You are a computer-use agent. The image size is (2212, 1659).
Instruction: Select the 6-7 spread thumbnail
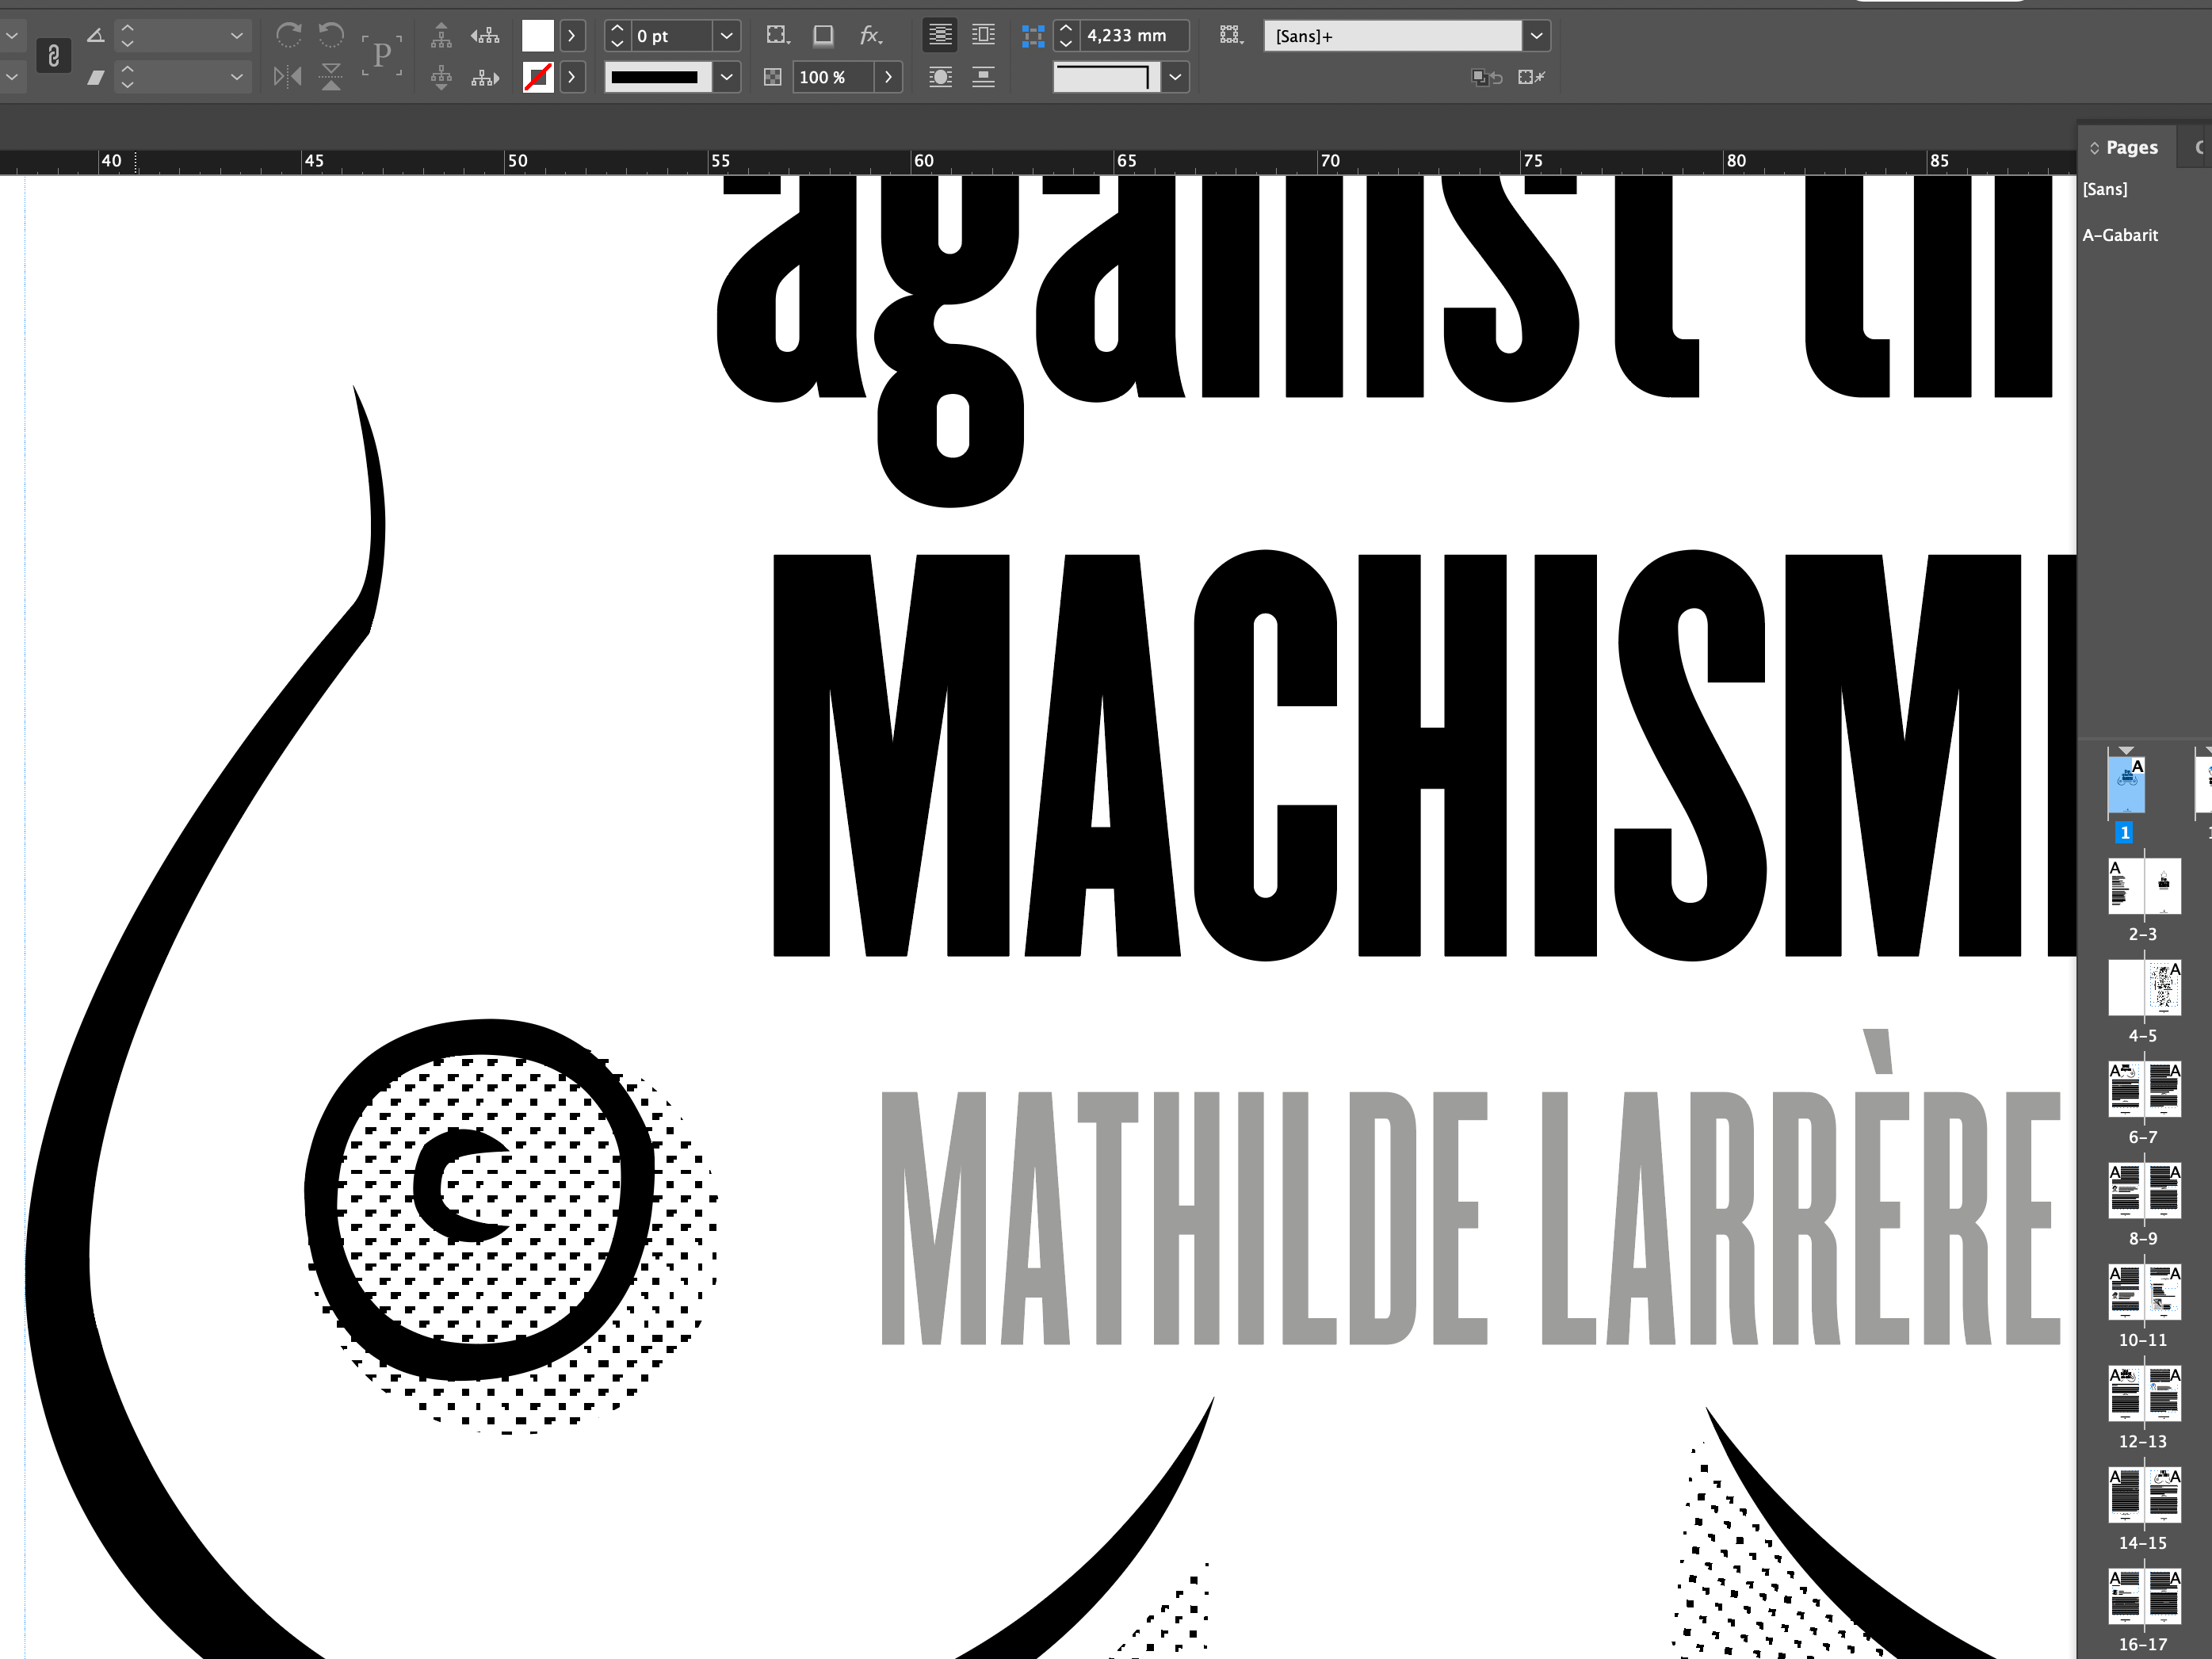2144,1088
